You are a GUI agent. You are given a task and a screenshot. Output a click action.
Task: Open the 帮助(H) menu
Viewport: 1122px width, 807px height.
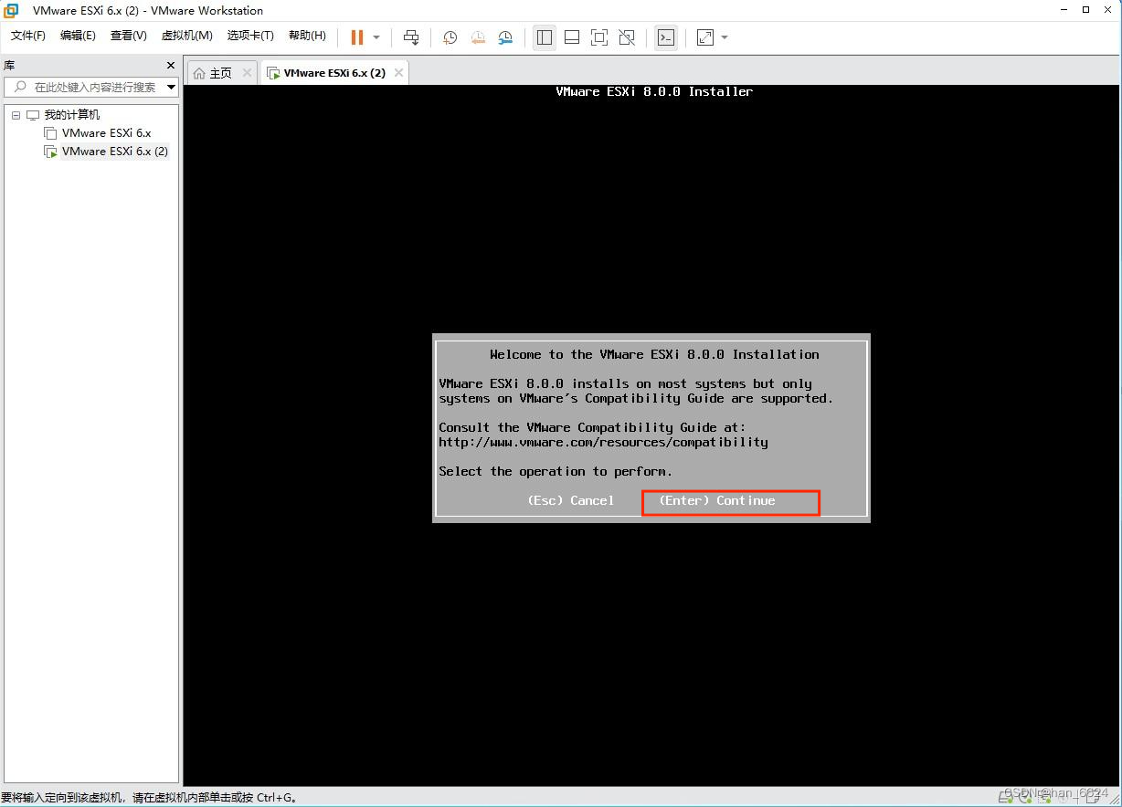coord(307,36)
